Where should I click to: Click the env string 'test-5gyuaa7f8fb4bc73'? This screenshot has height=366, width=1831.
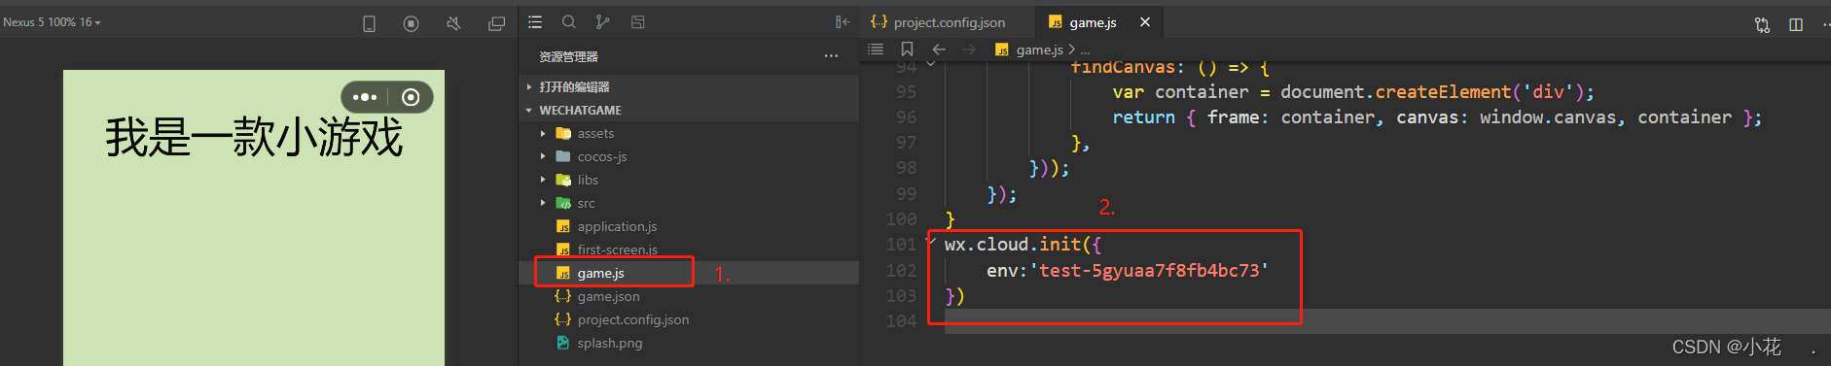pos(1149,270)
